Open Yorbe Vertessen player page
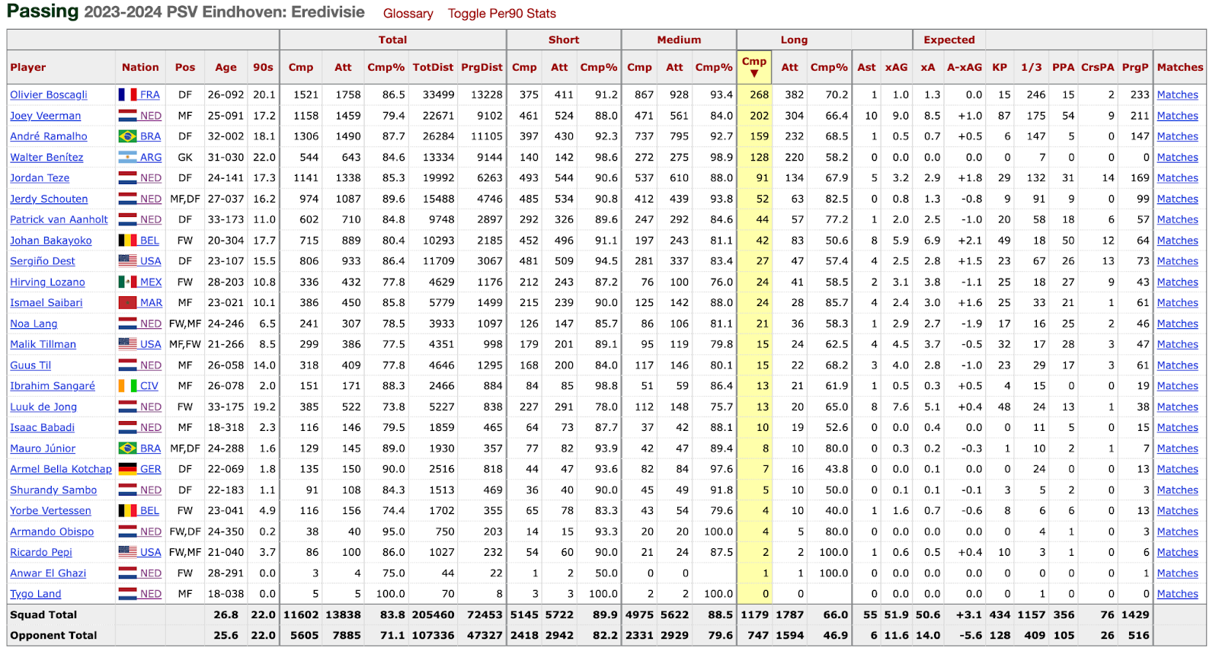This screenshot has width=1219, height=651. (x=50, y=510)
